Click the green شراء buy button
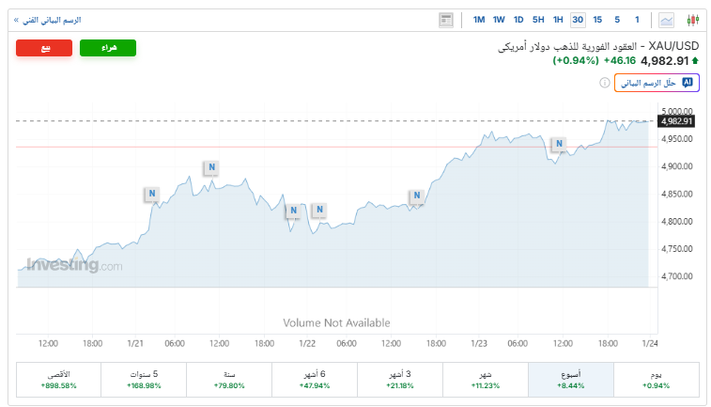Image resolution: width=711 pixels, height=407 pixels. (108, 48)
